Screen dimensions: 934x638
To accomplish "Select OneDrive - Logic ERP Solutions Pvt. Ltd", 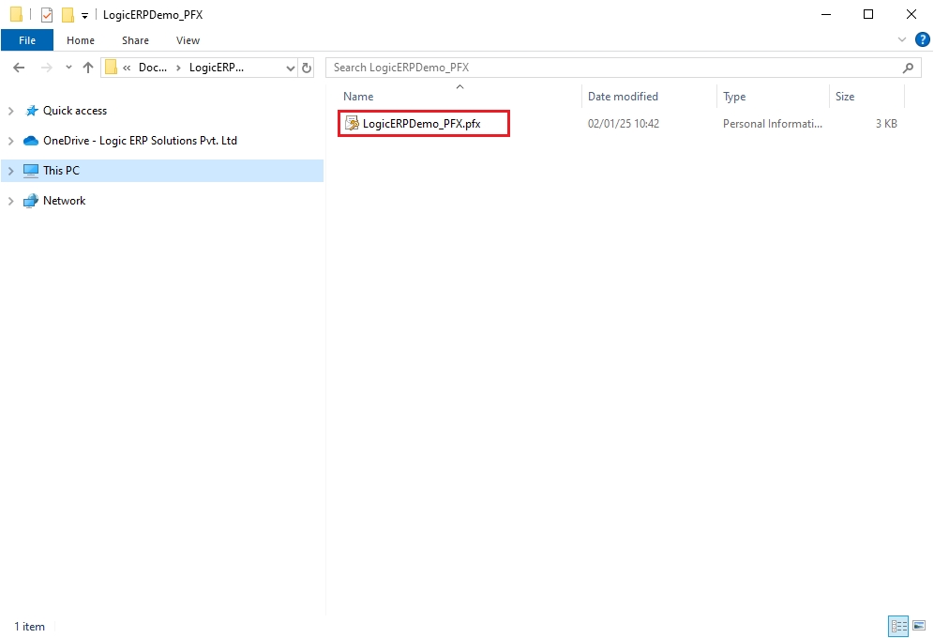I will point(140,141).
